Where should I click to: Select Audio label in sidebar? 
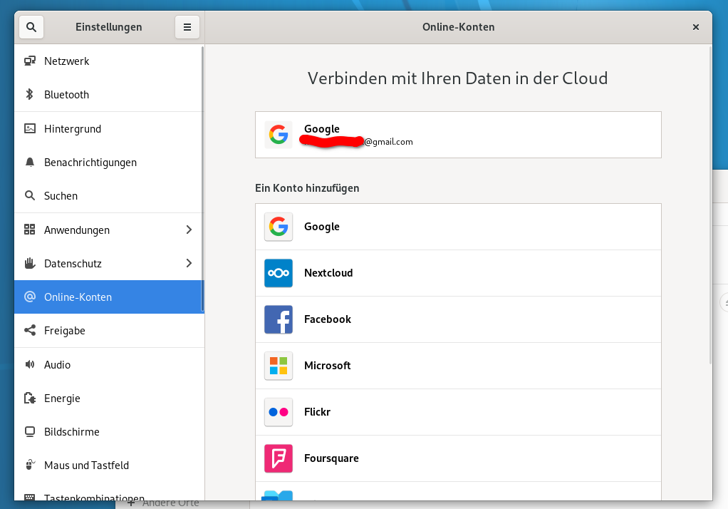57,365
